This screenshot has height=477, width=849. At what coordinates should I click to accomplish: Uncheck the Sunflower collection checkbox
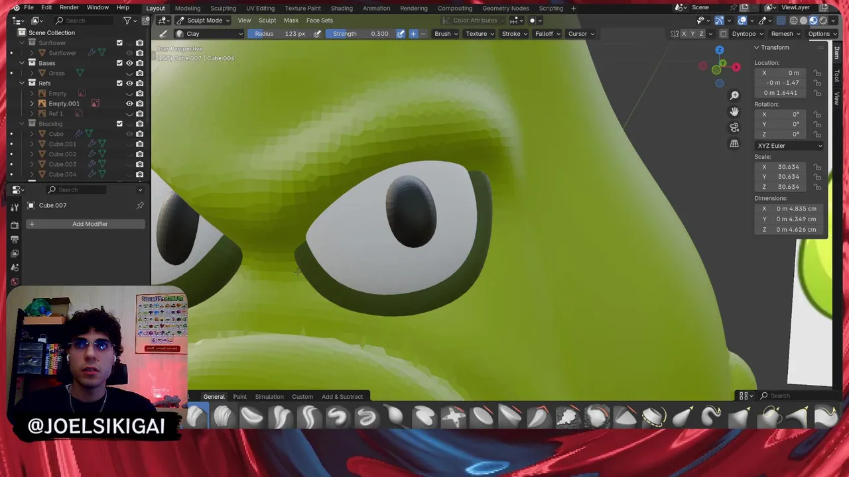click(119, 42)
